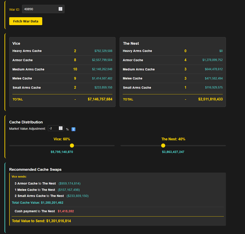Select Vice Small Arms Cache value $233,859,150
This screenshot has height=234, width=245.
point(103,88)
